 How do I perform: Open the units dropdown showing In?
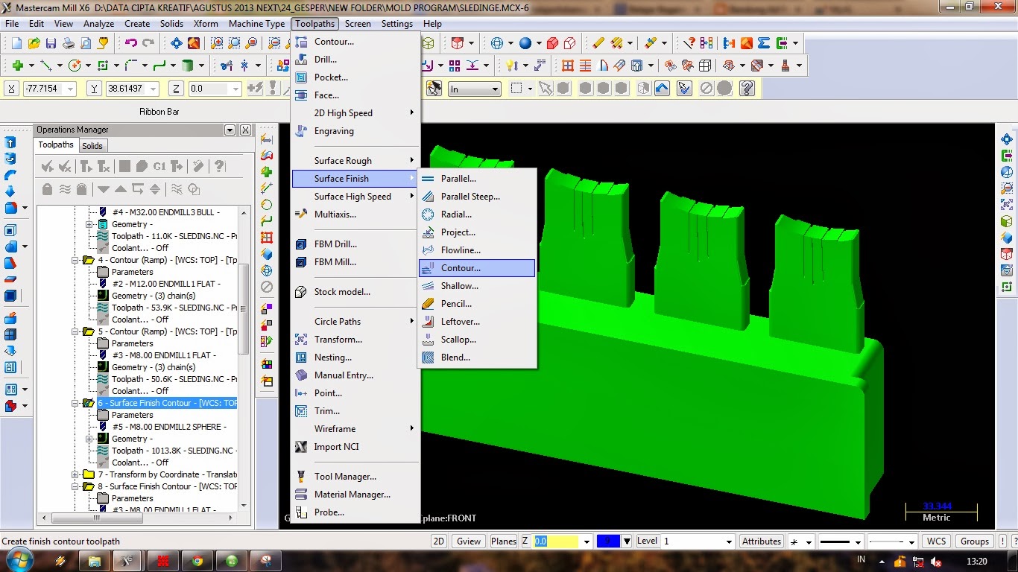click(x=474, y=88)
